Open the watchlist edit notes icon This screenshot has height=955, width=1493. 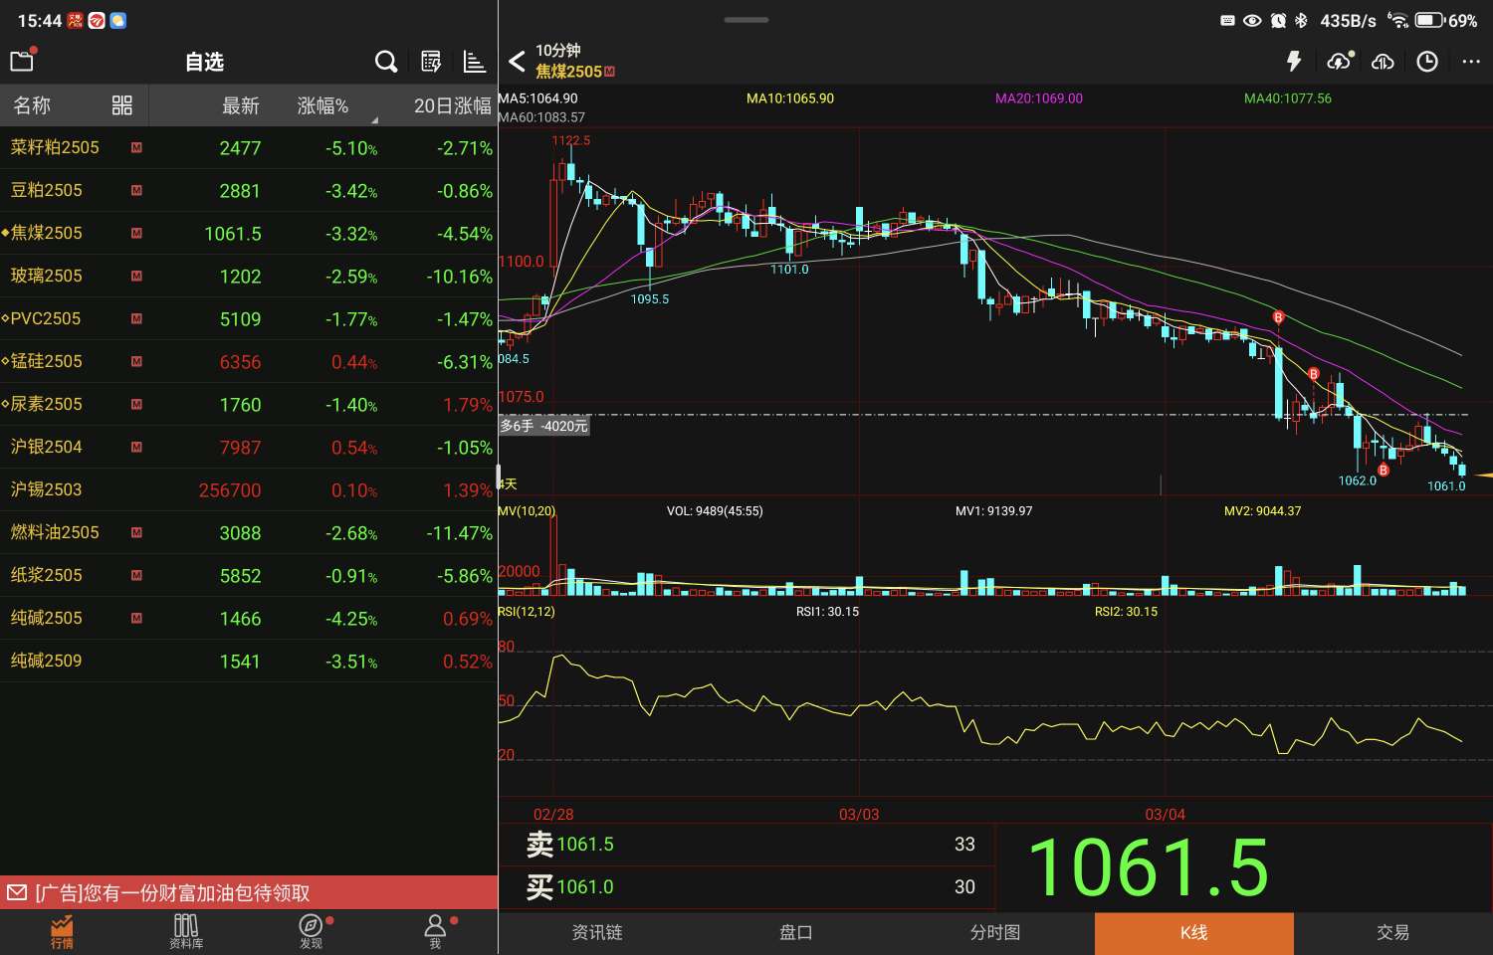click(x=431, y=62)
